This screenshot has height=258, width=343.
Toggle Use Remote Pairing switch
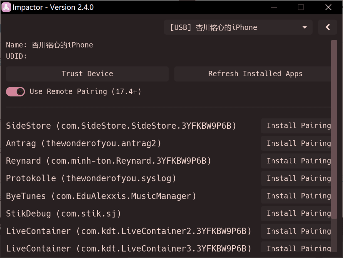click(x=15, y=92)
